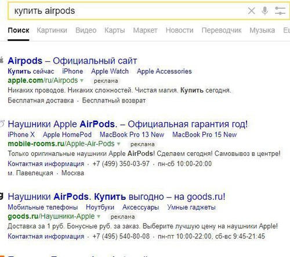Switch to the Картинки tab

coord(52,31)
